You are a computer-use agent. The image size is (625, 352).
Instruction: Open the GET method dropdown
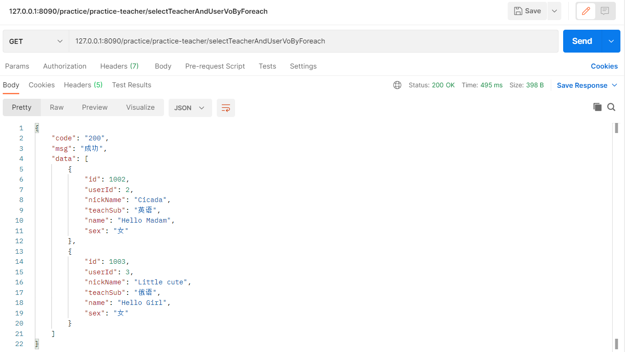36,41
